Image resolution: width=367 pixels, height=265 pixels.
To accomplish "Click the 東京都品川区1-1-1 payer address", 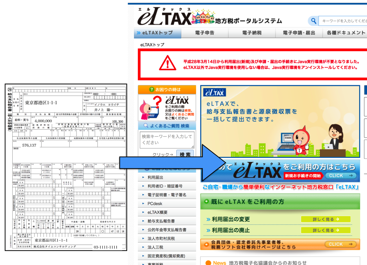I will [51, 240].
